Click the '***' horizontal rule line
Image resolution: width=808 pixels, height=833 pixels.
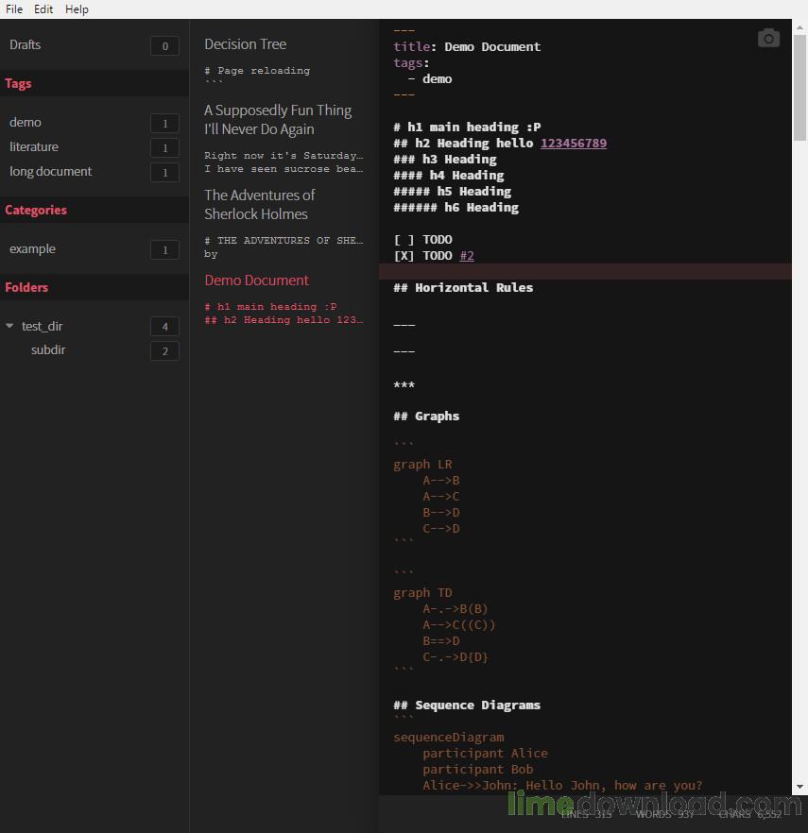pos(404,385)
